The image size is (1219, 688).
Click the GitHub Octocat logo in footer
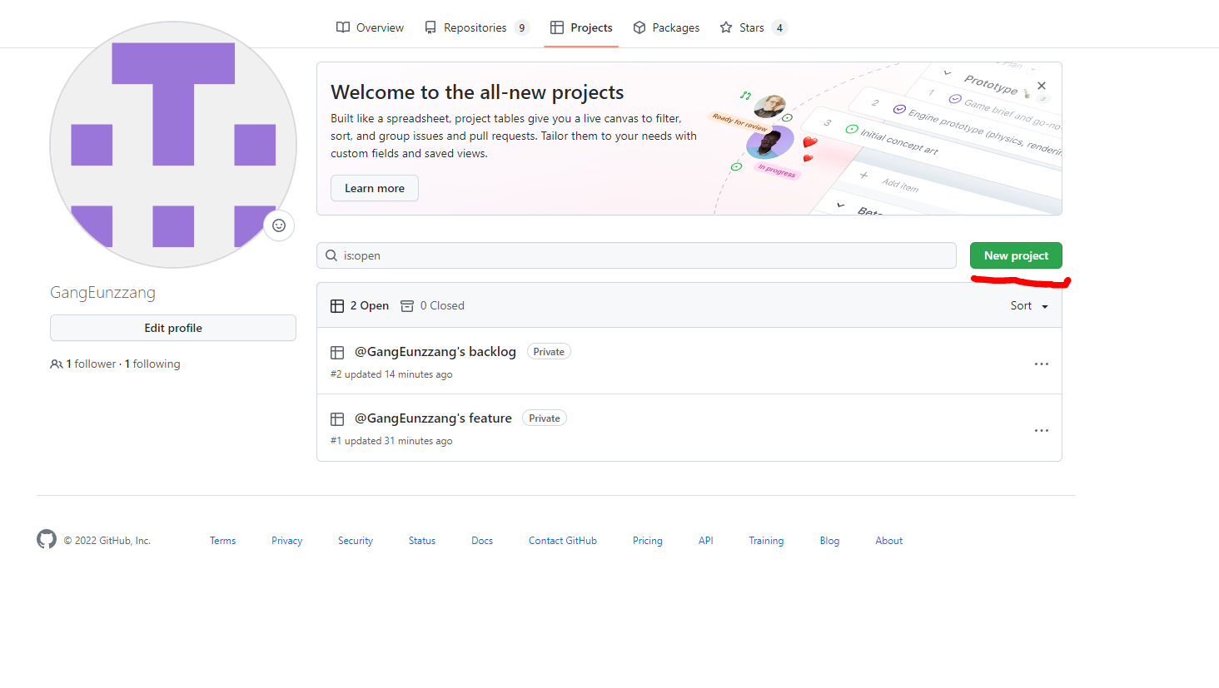pos(47,539)
